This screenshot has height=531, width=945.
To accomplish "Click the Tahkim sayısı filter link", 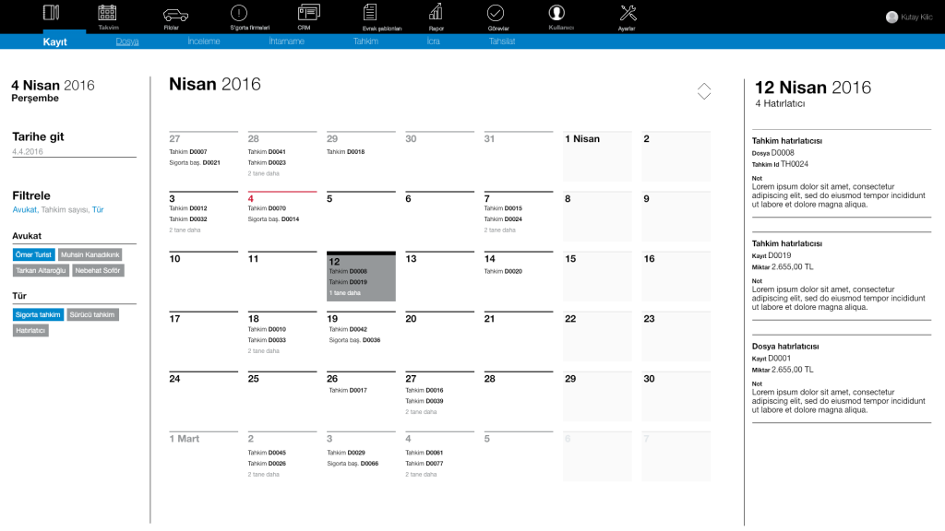I will [65, 210].
